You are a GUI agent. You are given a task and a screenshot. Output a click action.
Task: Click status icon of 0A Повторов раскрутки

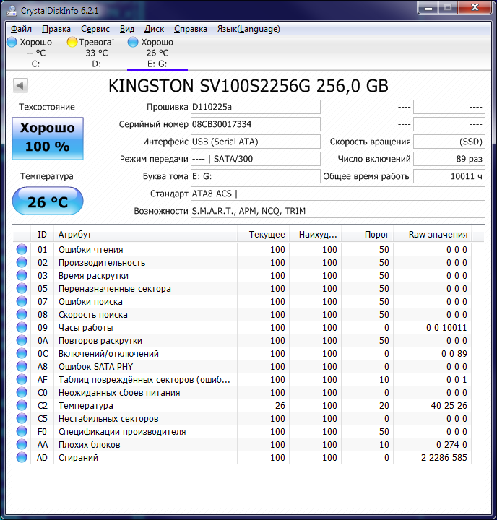coord(22,340)
